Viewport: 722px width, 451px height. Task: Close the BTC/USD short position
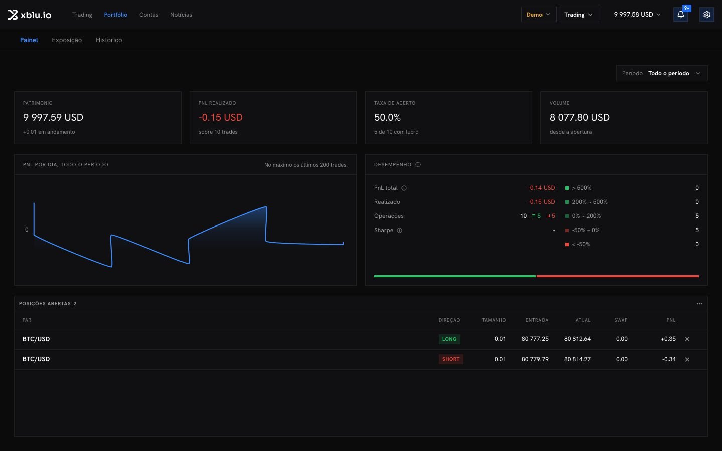point(687,359)
